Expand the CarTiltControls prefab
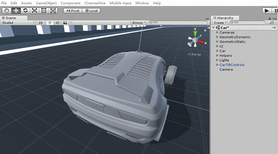 217,65
